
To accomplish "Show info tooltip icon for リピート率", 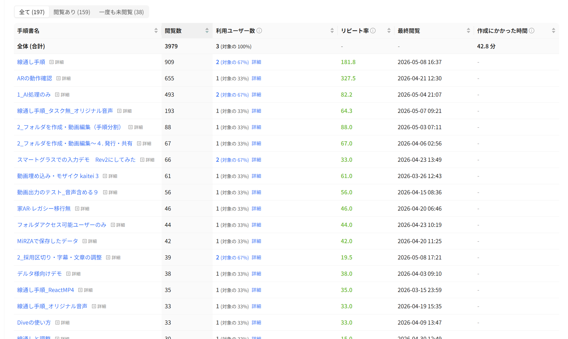I will (373, 31).
